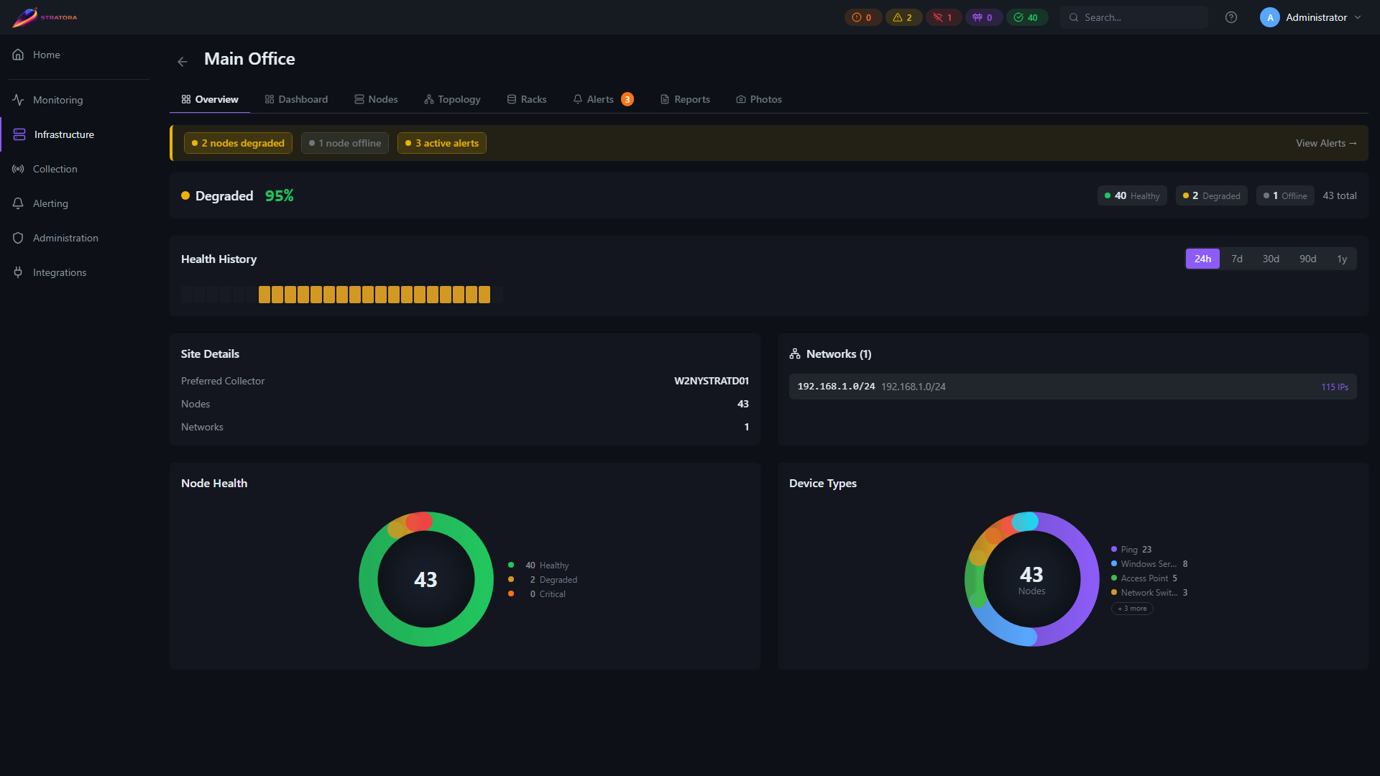This screenshot has height=776, width=1380.
Task: Select the 90d health history range
Action: point(1308,259)
